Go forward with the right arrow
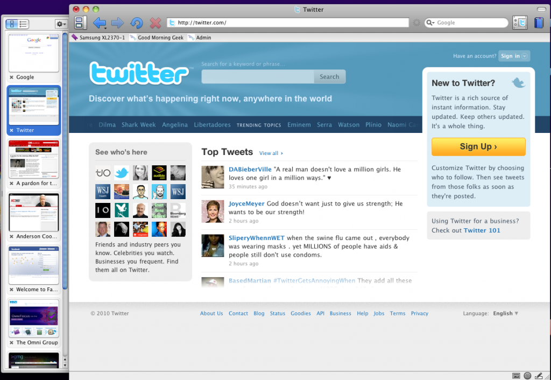The height and width of the screenshot is (380, 551). click(117, 23)
